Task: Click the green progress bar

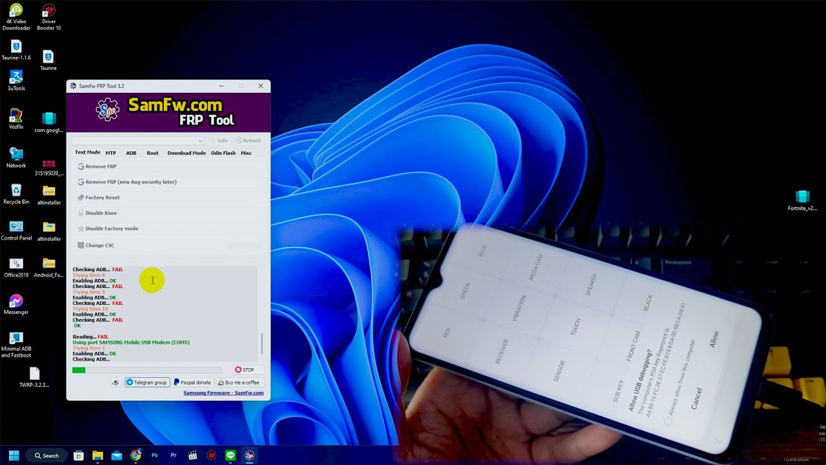Action: click(x=146, y=370)
